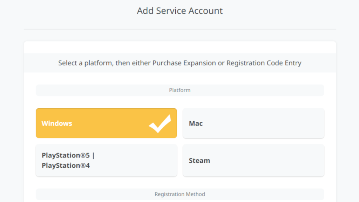Click the "Steam" label text
The width and height of the screenshot is (359, 202).
pos(199,161)
